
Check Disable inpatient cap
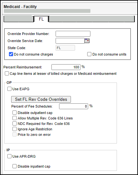(14, 166)
